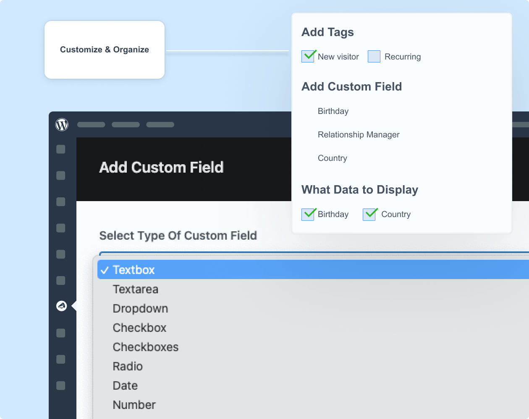Click the WordPress logo icon

[62, 124]
